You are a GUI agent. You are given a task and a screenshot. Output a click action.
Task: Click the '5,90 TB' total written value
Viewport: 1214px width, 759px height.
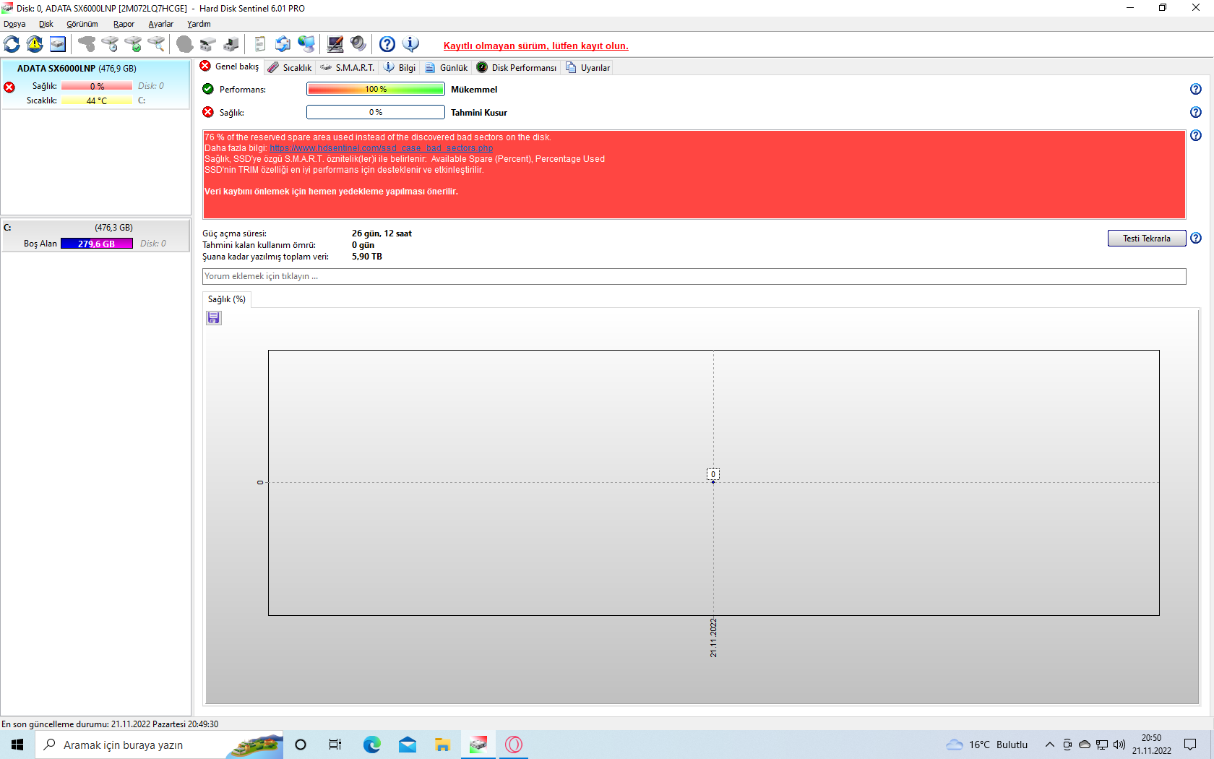367,257
